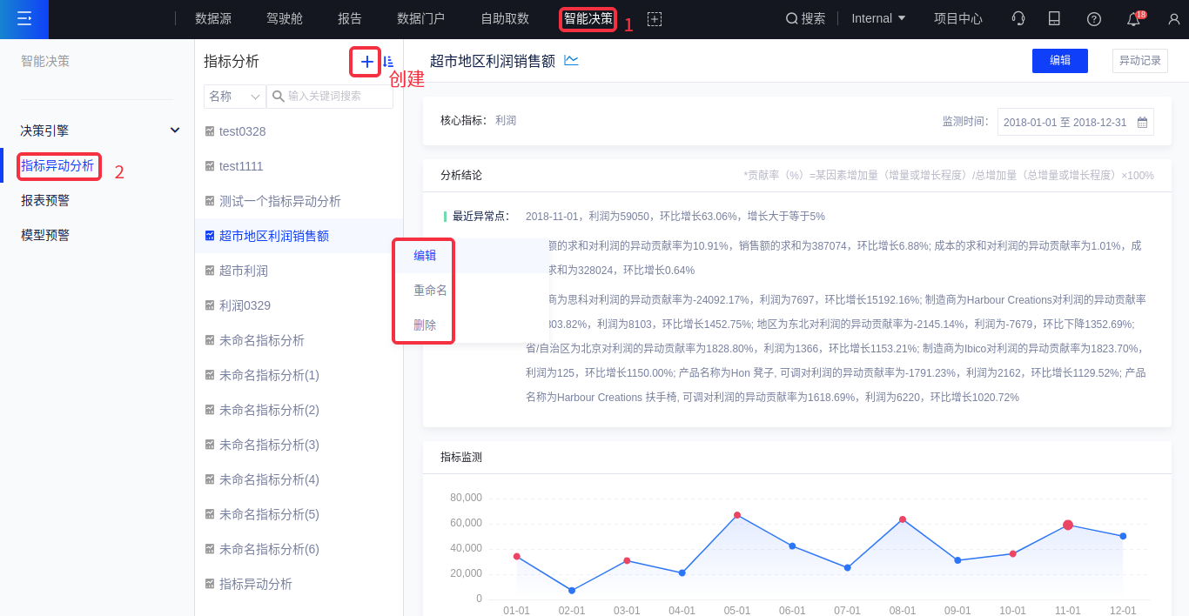Click the calendar icon in date range
This screenshot has width=1189, height=616.
click(1142, 123)
